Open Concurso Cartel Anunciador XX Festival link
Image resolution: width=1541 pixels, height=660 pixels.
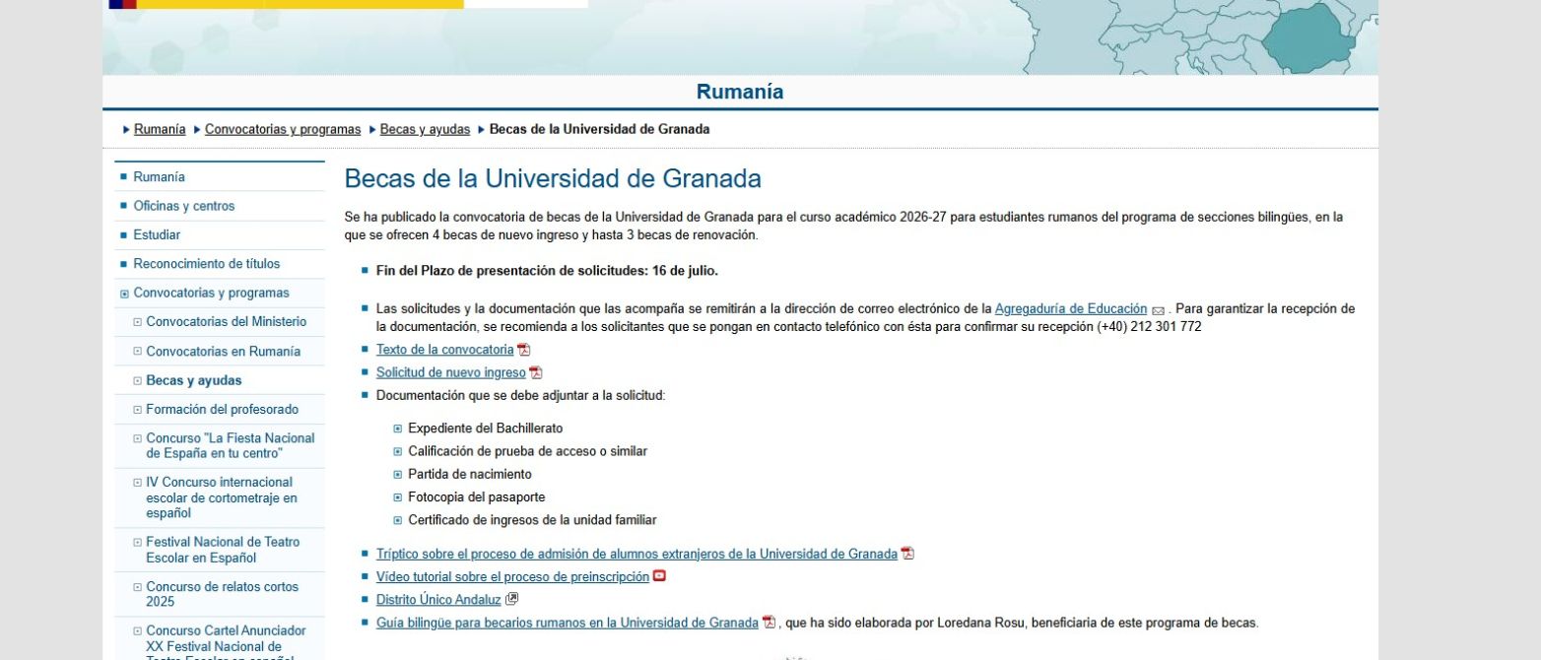[227, 643]
